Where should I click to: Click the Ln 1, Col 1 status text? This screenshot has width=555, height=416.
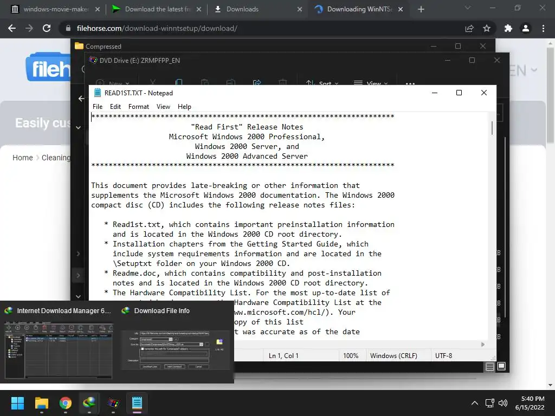283,355
